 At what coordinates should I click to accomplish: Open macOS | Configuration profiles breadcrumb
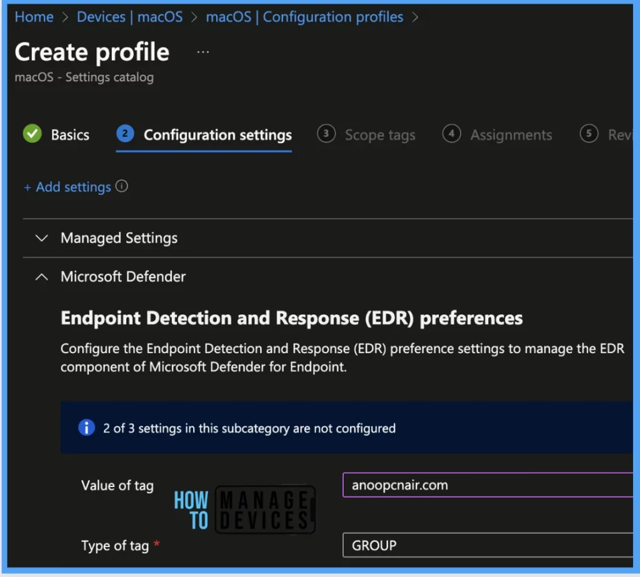[x=304, y=17]
